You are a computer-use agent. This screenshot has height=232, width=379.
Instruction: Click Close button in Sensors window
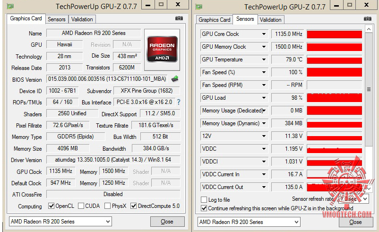(355, 222)
